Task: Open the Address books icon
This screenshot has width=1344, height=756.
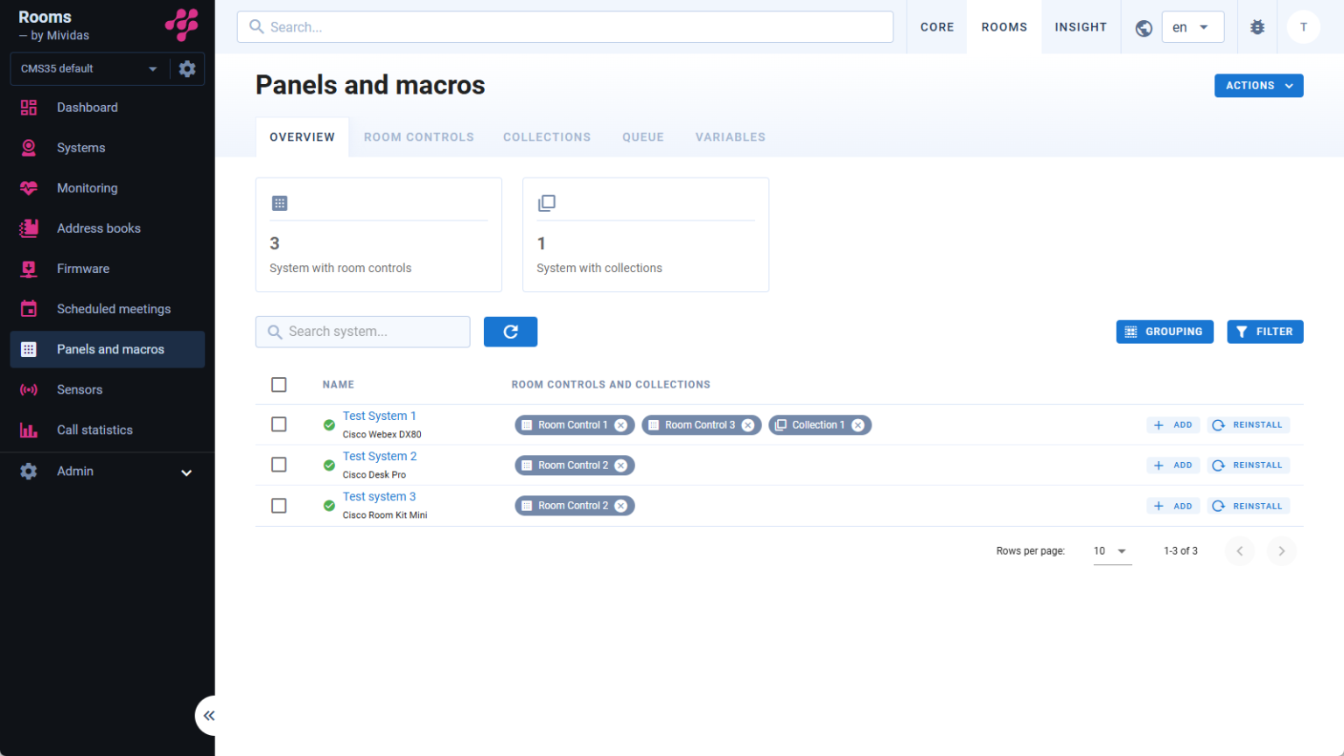Action: click(x=29, y=228)
